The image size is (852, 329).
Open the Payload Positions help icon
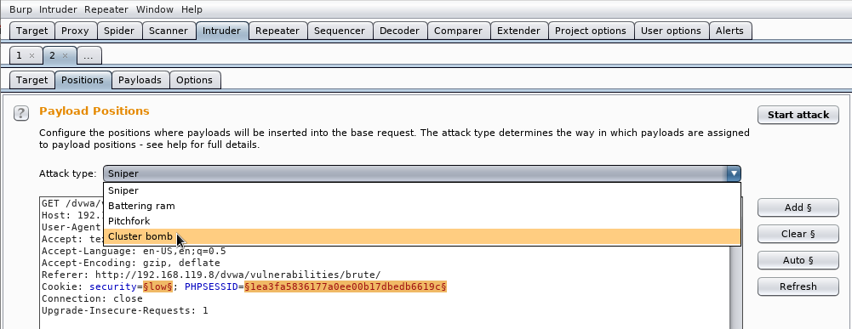pos(21,113)
